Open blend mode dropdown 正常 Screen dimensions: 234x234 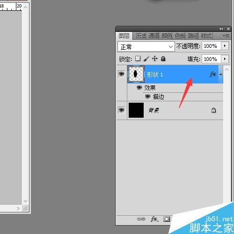[x=146, y=46]
